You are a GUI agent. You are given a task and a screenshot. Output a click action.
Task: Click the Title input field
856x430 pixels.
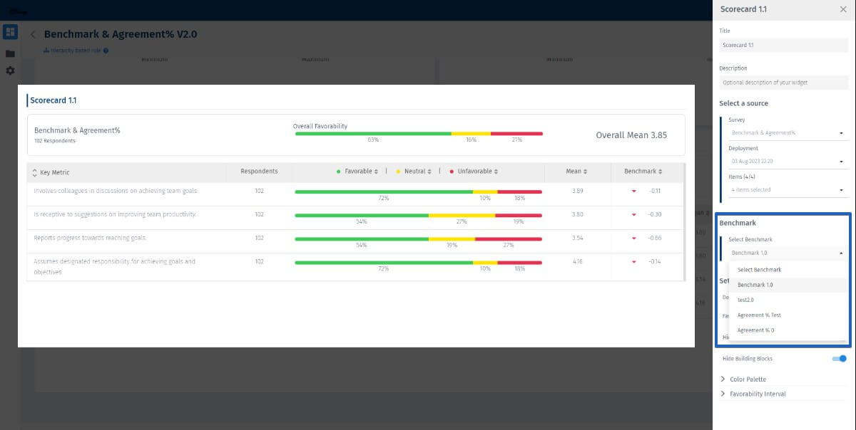point(783,45)
